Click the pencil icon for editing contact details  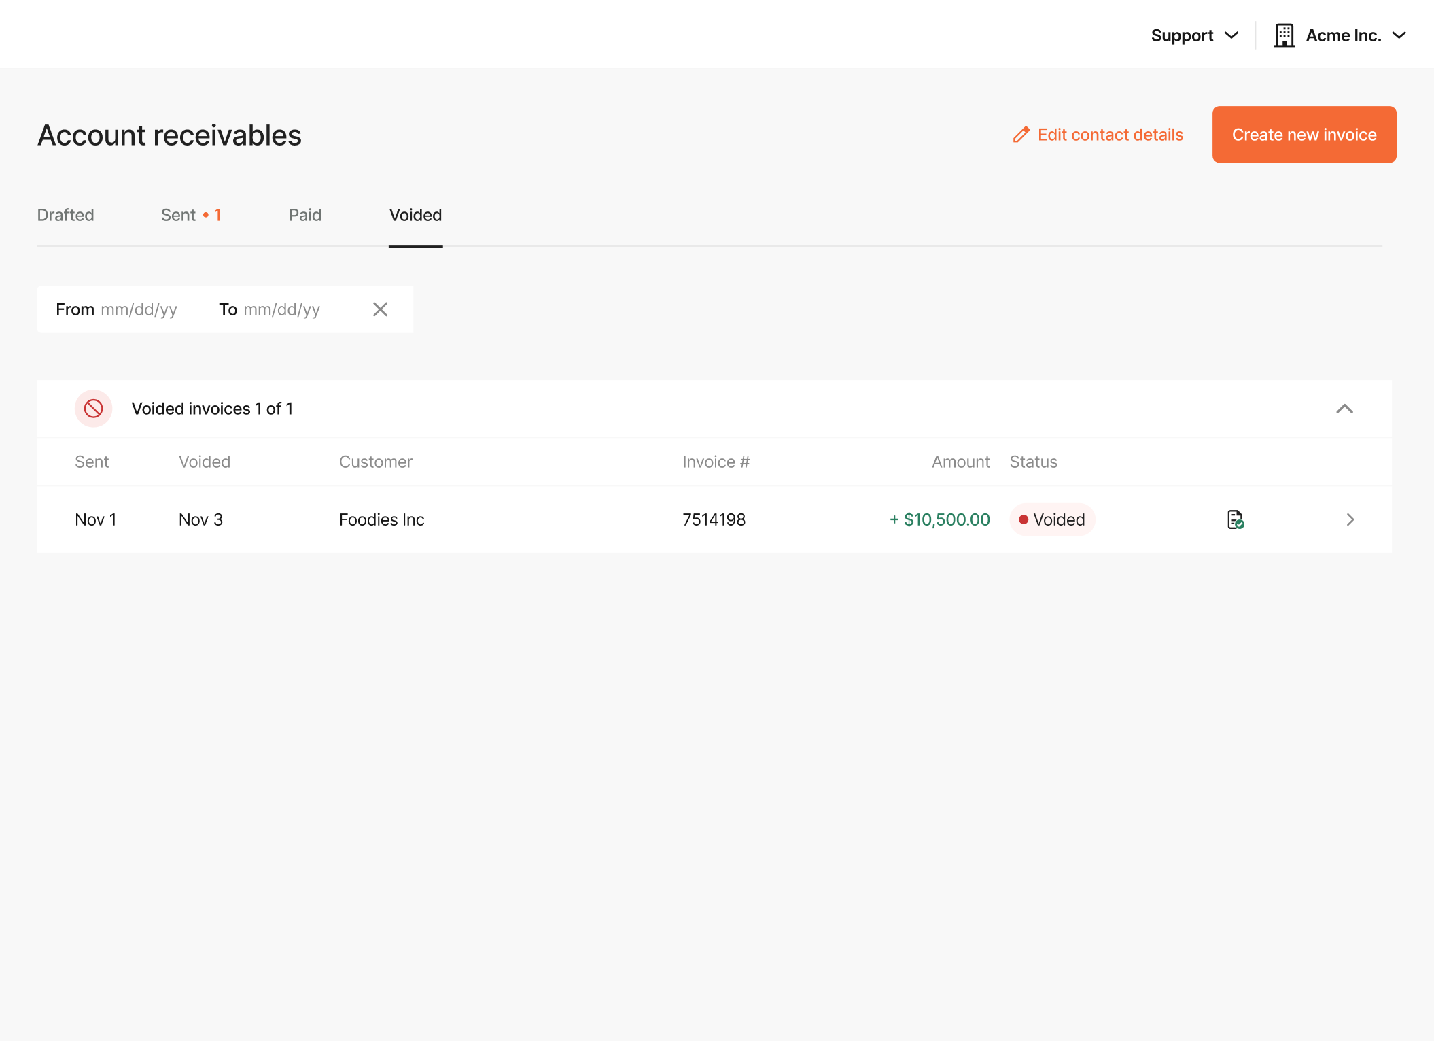(1021, 135)
